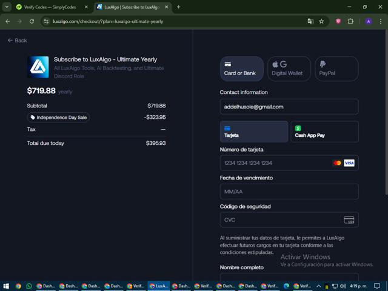Select the Card or Bank payment method

[x=241, y=69]
